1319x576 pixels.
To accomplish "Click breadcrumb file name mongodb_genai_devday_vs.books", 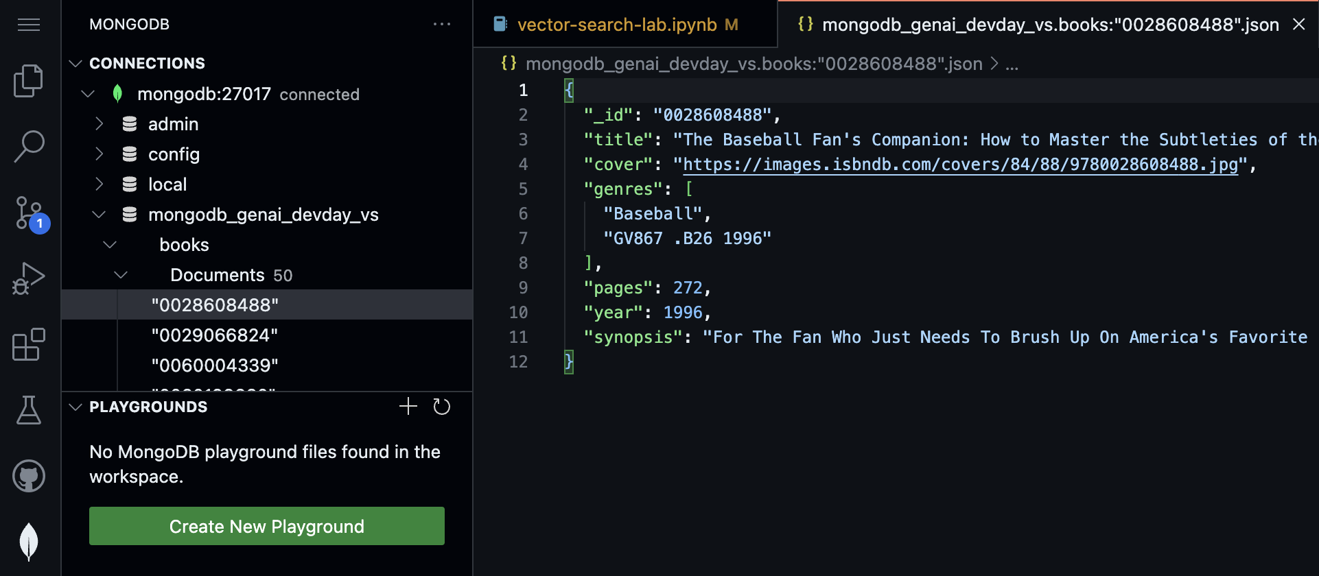I will [754, 64].
